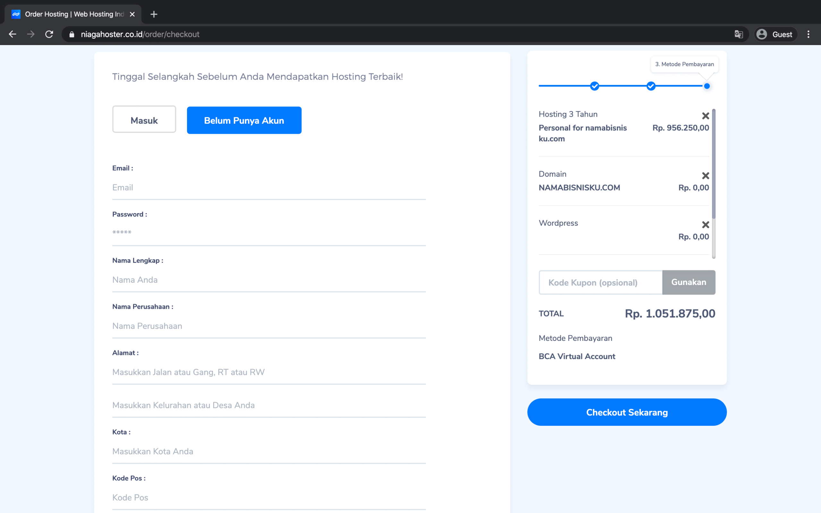Remove the Domain NAMABISNISKU.COM item
This screenshot has width=821, height=513.
[x=705, y=175]
